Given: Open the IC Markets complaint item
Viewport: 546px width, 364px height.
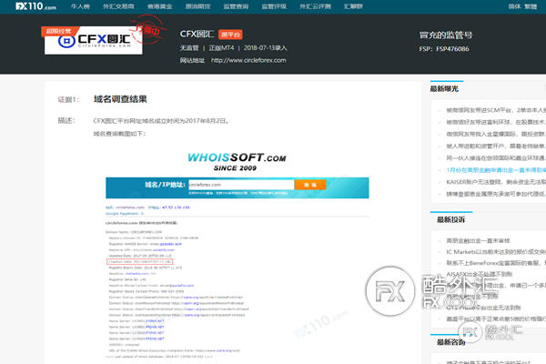Looking at the screenshot, I should click(x=496, y=252).
